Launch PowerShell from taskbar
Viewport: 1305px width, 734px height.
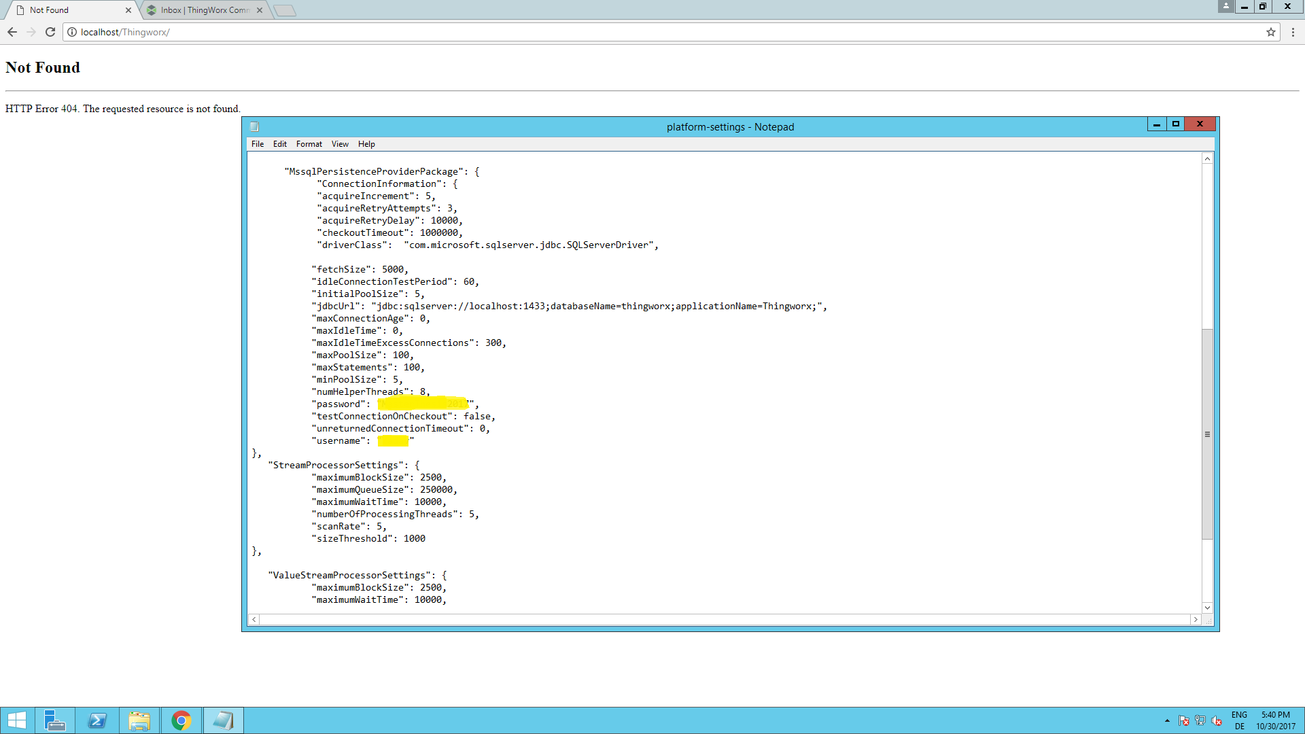pyautogui.click(x=97, y=720)
